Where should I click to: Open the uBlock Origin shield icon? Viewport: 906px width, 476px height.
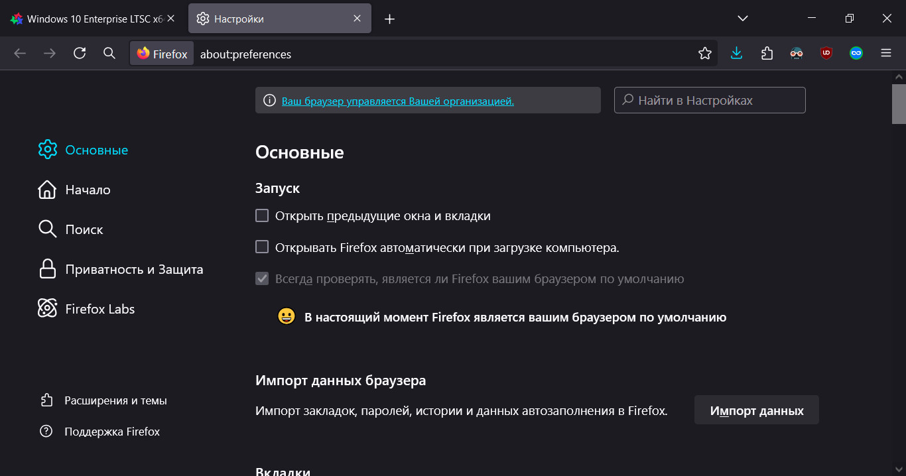click(x=826, y=54)
